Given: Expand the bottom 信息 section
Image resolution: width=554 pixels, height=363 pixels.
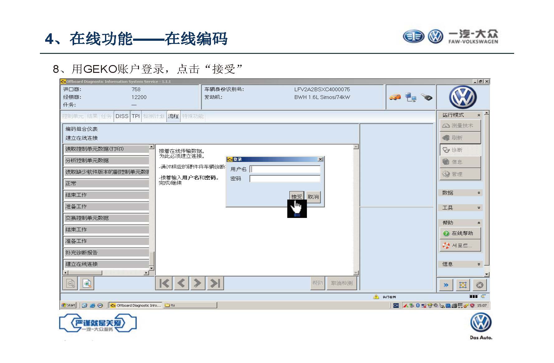Looking at the screenshot, I should pyautogui.click(x=479, y=264).
